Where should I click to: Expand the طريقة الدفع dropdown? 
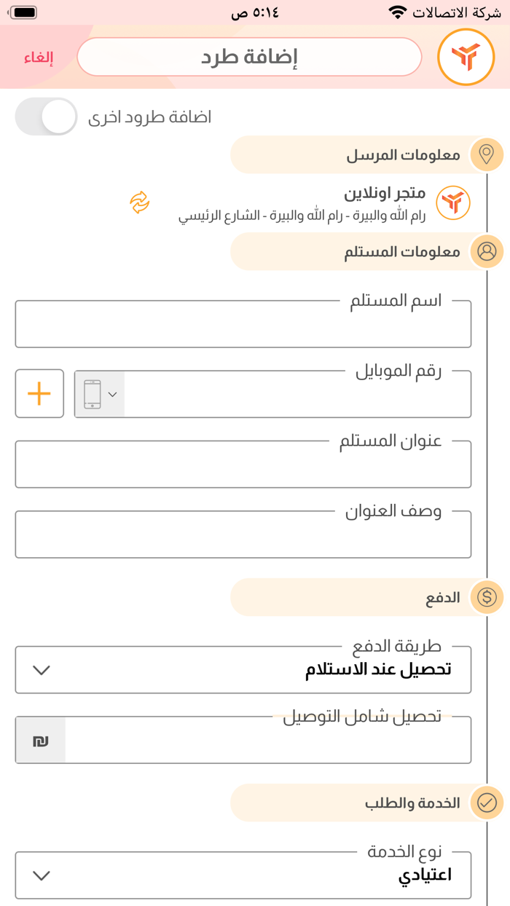(x=243, y=670)
